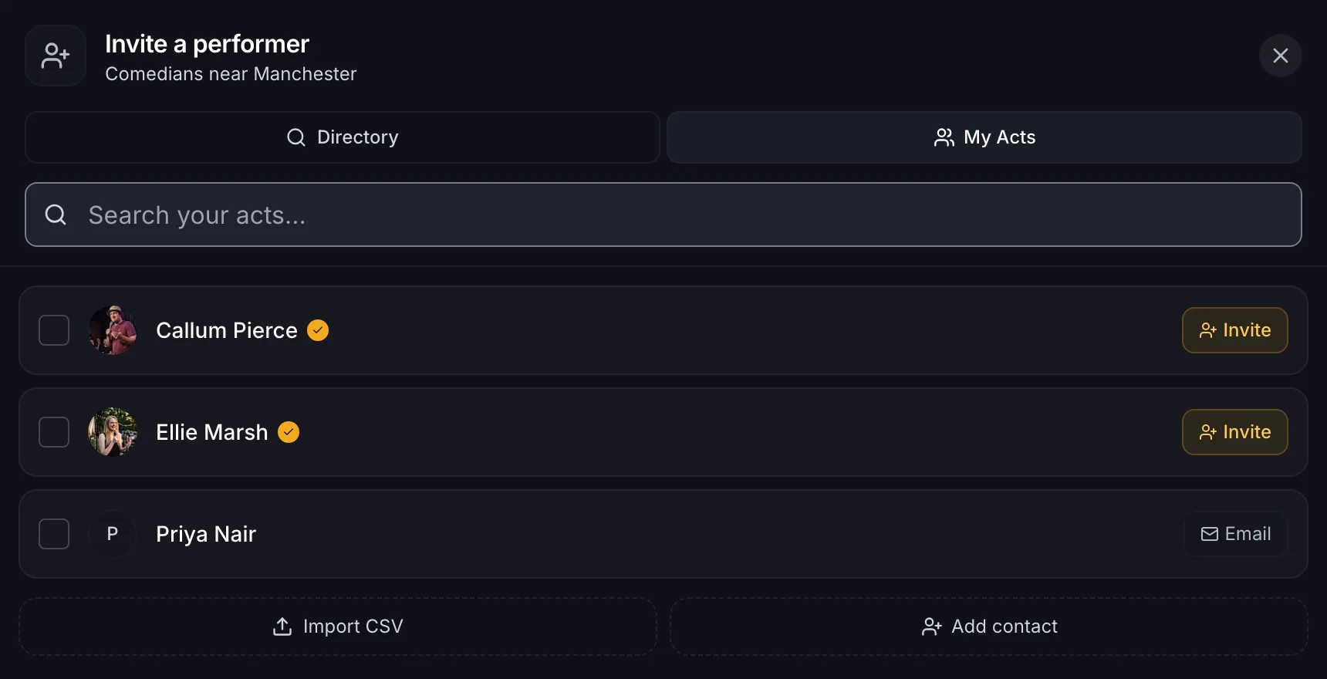Click the Priya Nair name label
Viewport: 1327px width, 679px height.
click(x=206, y=534)
